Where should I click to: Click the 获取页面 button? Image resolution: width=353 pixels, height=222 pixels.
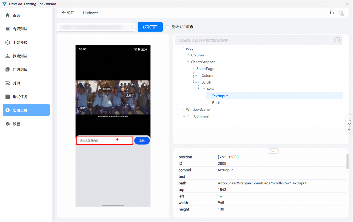click(x=150, y=27)
